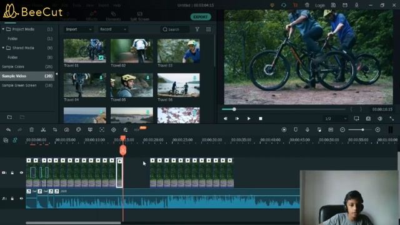Open the Record dropdown
Viewport: 400px width, 225px height.
pos(113,29)
